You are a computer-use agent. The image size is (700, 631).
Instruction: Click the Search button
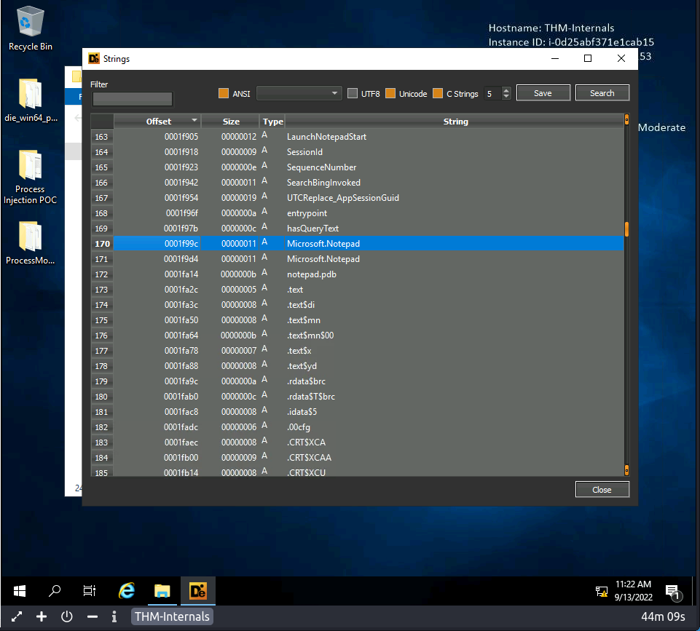click(602, 93)
